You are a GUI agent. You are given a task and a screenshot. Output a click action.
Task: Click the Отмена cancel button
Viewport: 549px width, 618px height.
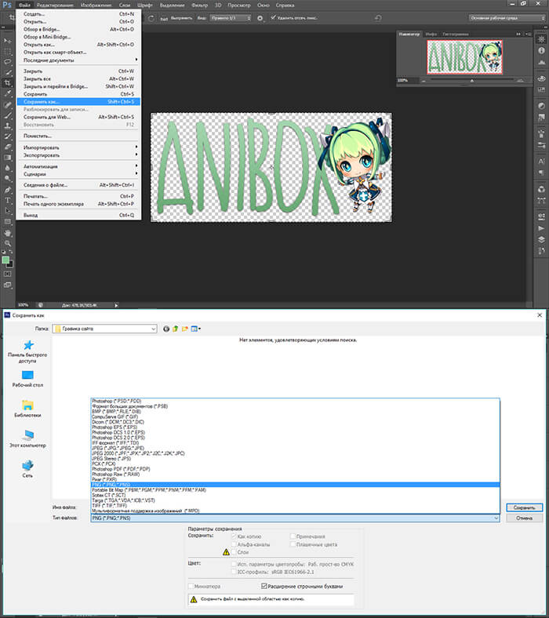tap(524, 518)
